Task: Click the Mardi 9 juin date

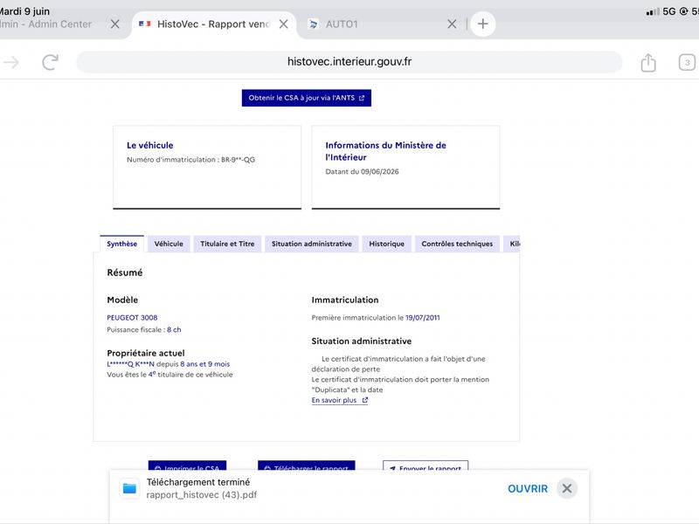Action: click(x=24, y=11)
